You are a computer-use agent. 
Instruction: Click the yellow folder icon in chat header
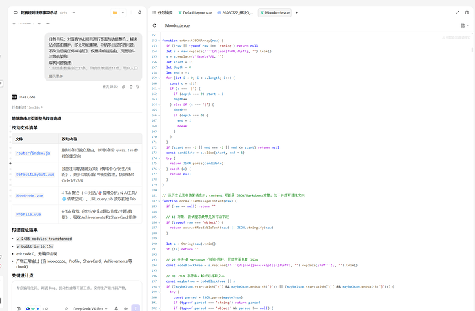coord(115,12)
